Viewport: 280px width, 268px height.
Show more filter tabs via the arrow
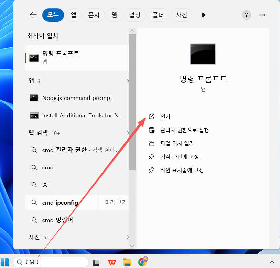[203, 15]
